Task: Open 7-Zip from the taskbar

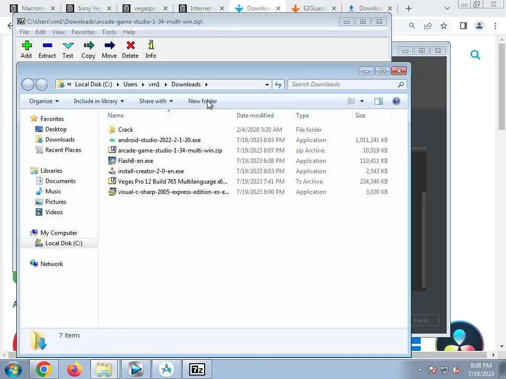Action: point(197,369)
